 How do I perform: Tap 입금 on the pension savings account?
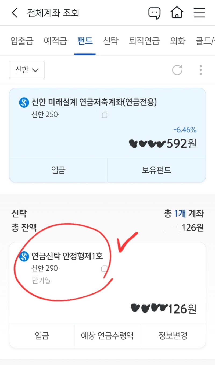coord(58,170)
